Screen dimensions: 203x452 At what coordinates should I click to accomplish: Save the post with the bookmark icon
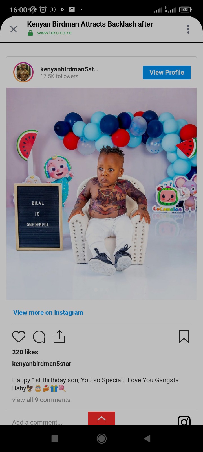click(184, 336)
